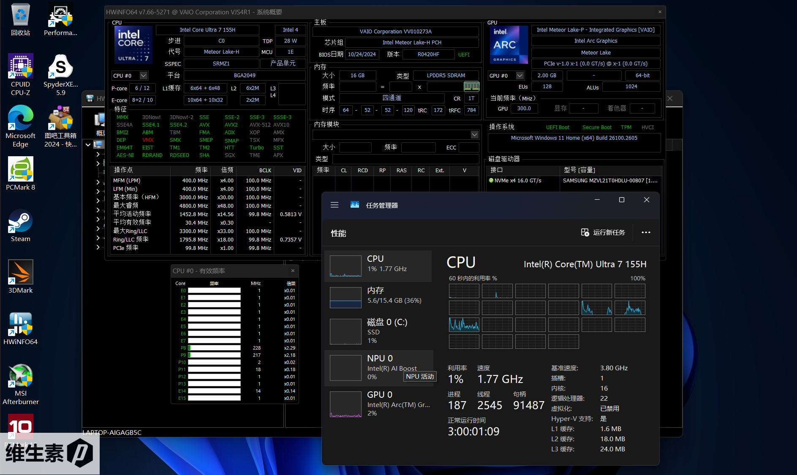Screen dimensions: 797x475
Task: Open the GPU #0 selector dropdown
Action: point(520,76)
